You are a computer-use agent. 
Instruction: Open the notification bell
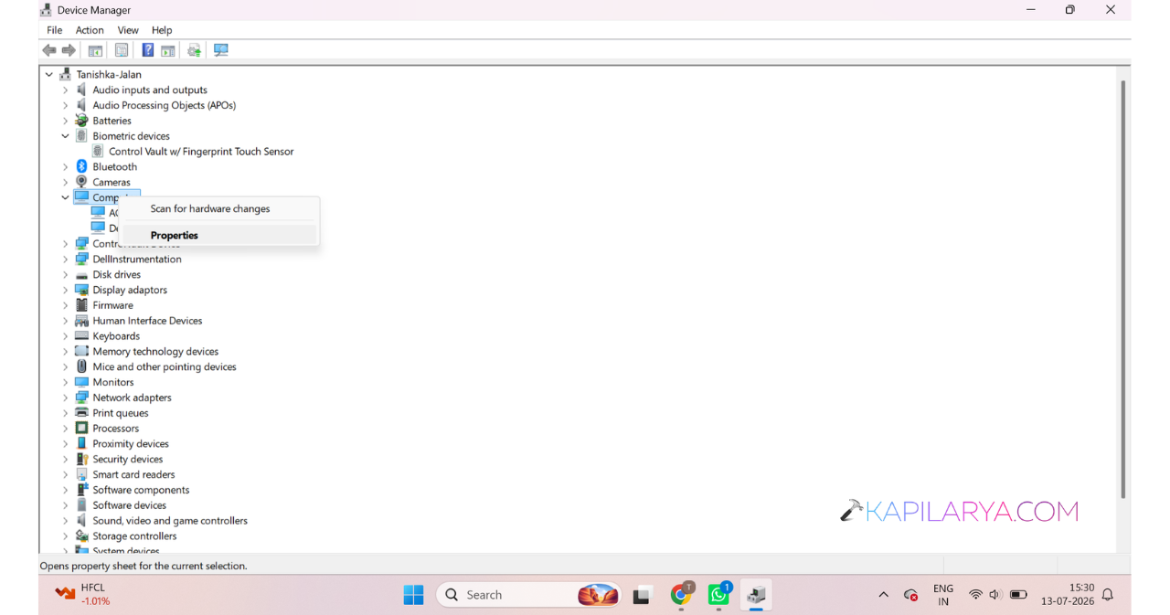pyautogui.click(x=1108, y=595)
